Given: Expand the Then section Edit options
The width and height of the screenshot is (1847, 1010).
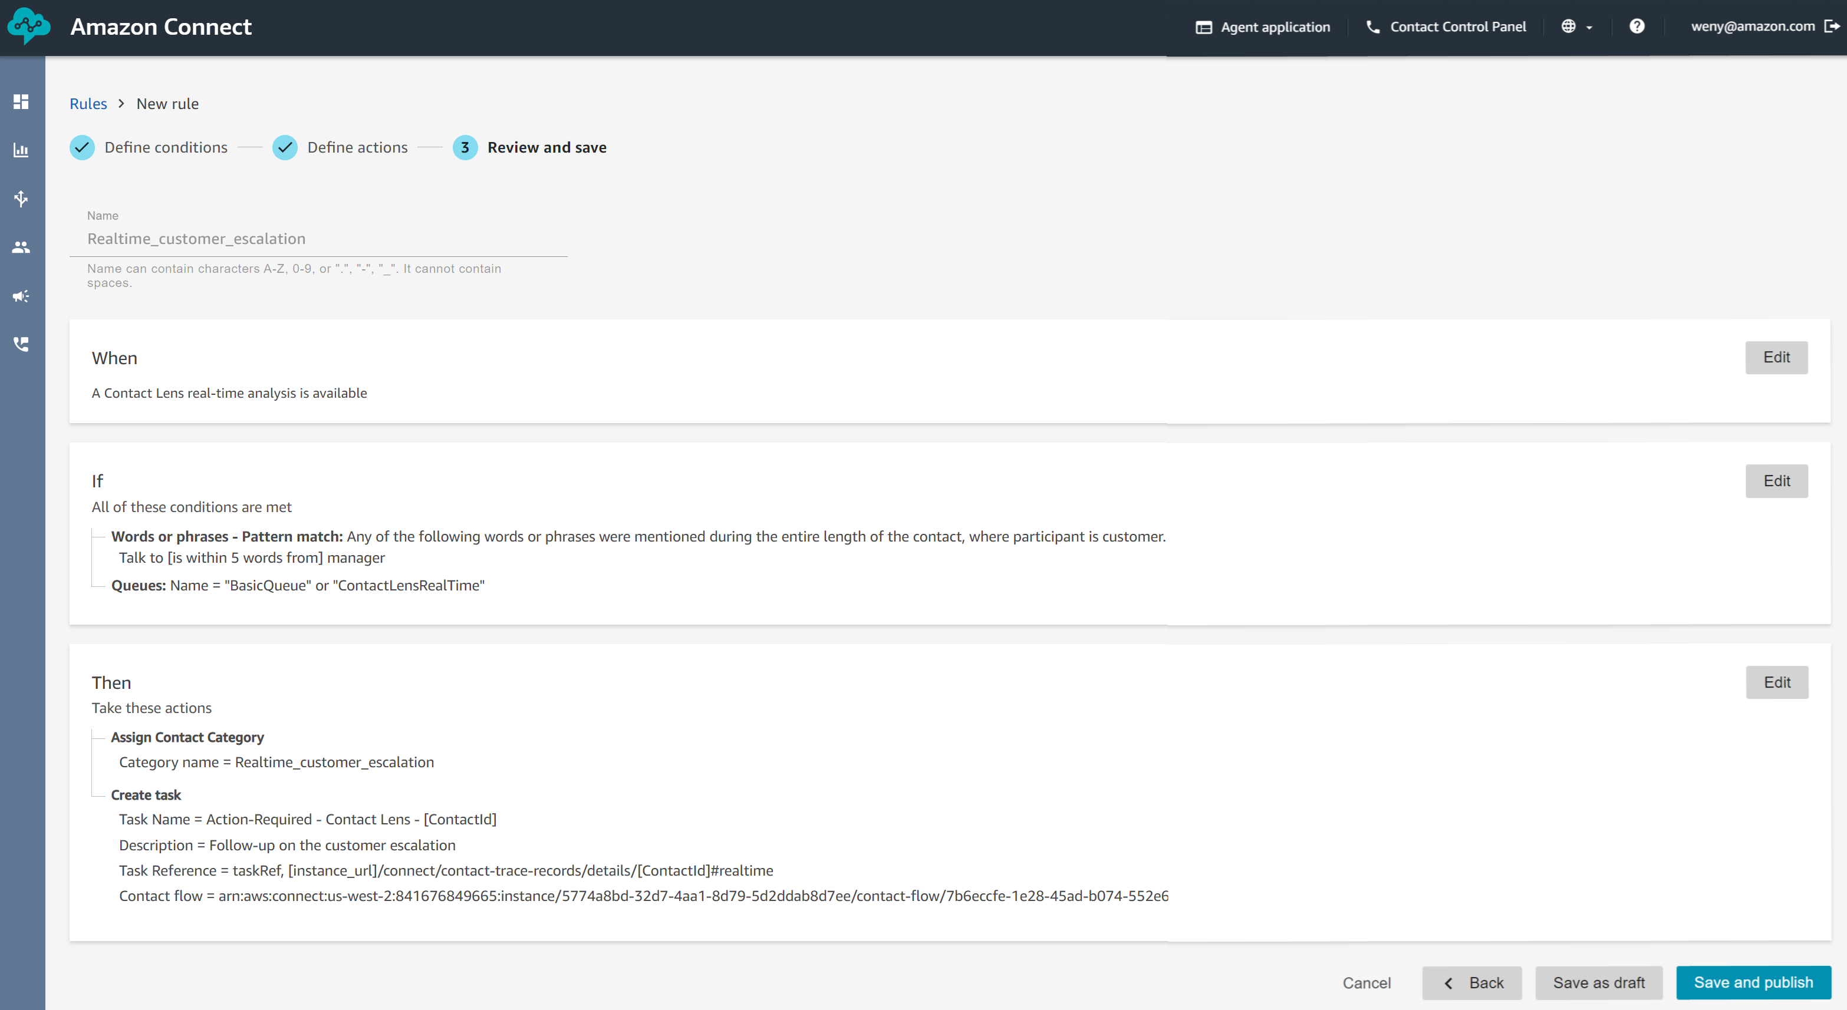Looking at the screenshot, I should click(x=1775, y=682).
